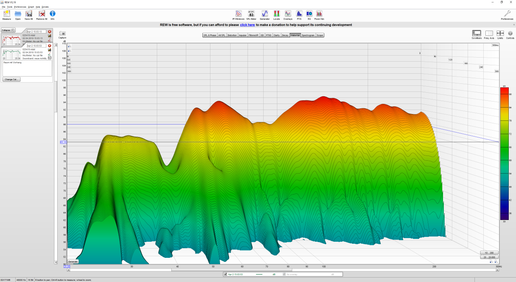Remove the Apr 2 15:03:53 measurement
This screenshot has height=282, width=516.
pyautogui.click(x=50, y=46)
